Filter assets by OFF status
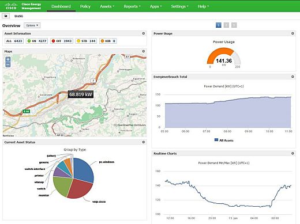 pos(62,41)
